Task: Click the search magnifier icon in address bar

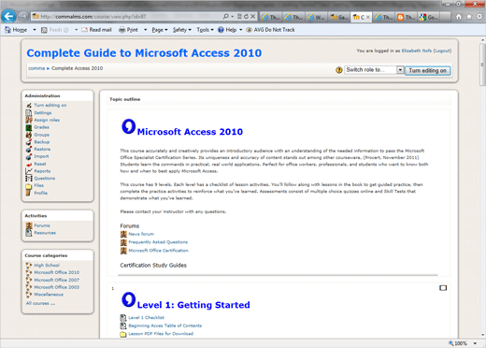Action: pyautogui.click(x=226, y=16)
